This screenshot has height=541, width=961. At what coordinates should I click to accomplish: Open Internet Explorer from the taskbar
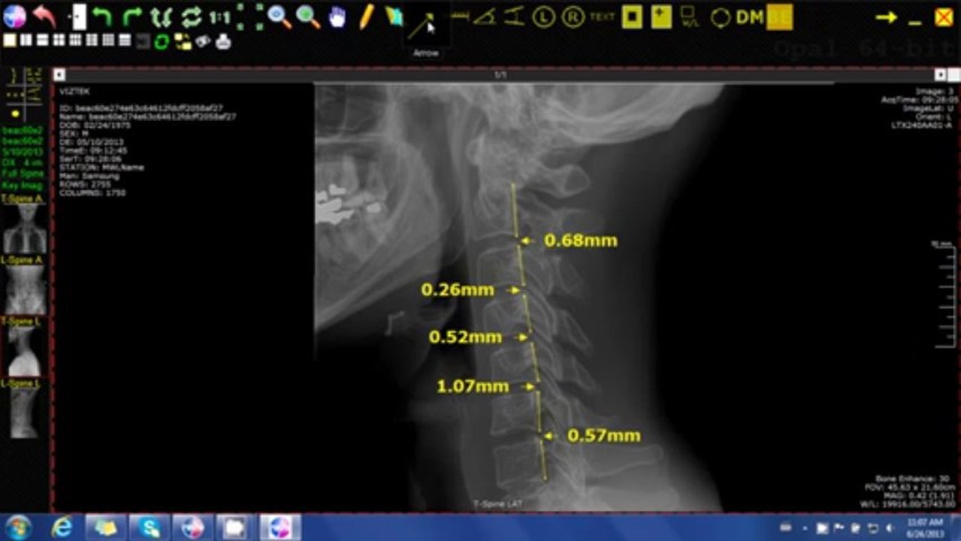(62, 527)
